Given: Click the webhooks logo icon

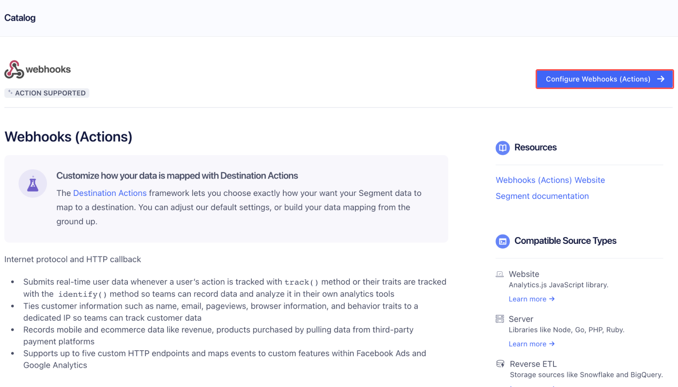Looking at the screenshot, I should coord(14,70).
